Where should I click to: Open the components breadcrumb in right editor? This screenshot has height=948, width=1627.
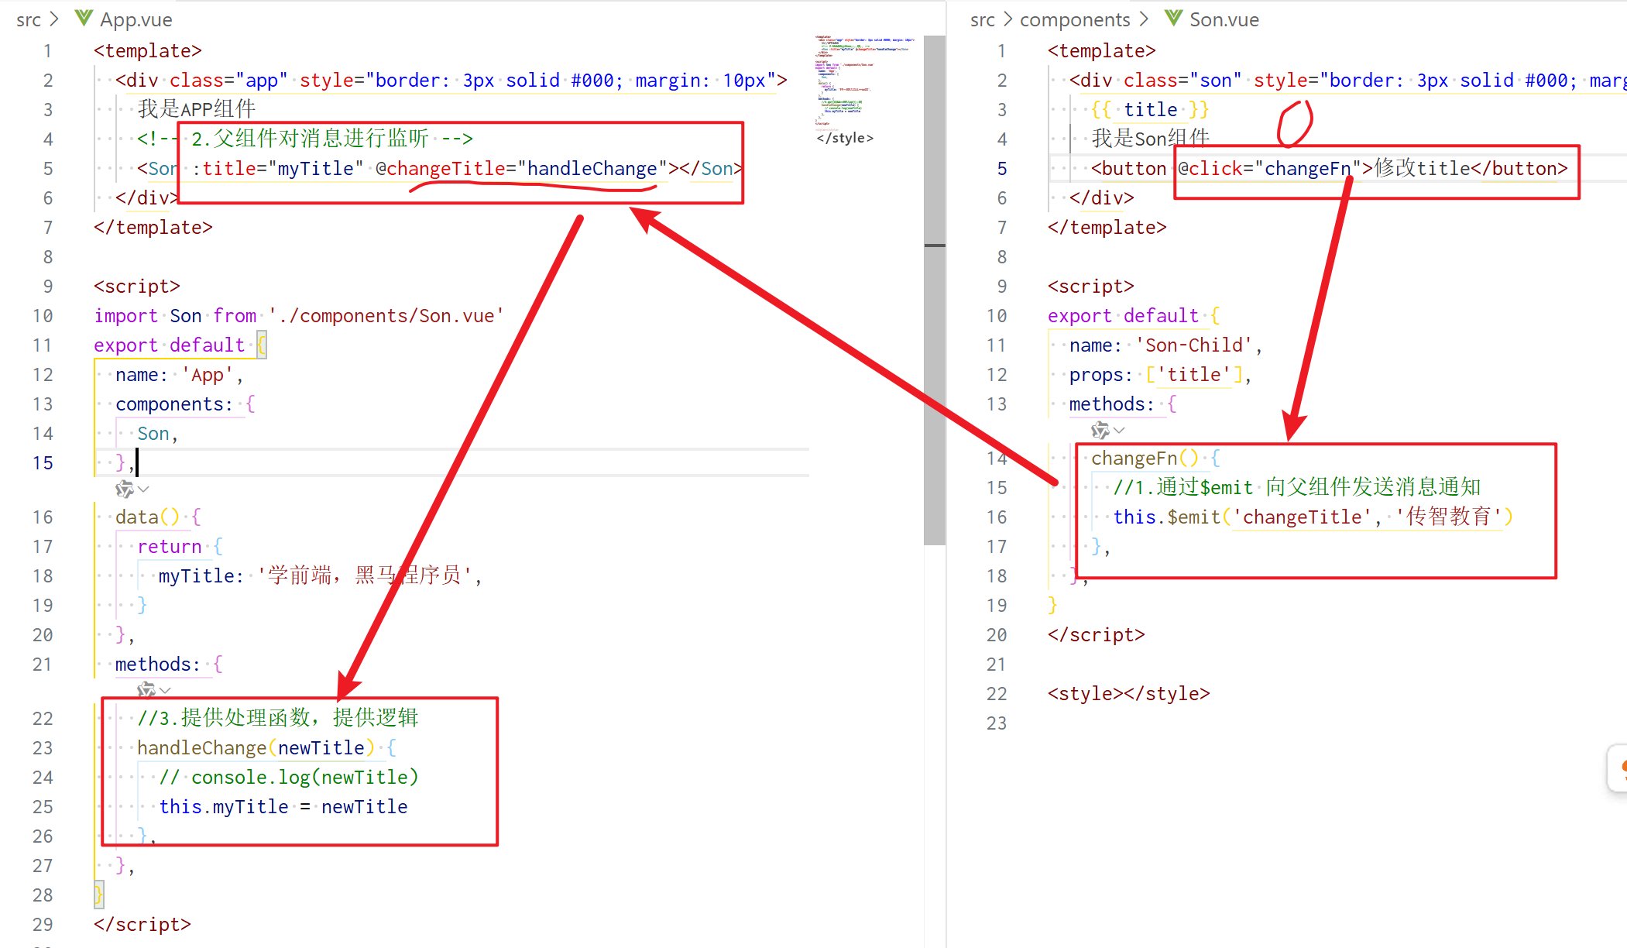click(1074, 19)
